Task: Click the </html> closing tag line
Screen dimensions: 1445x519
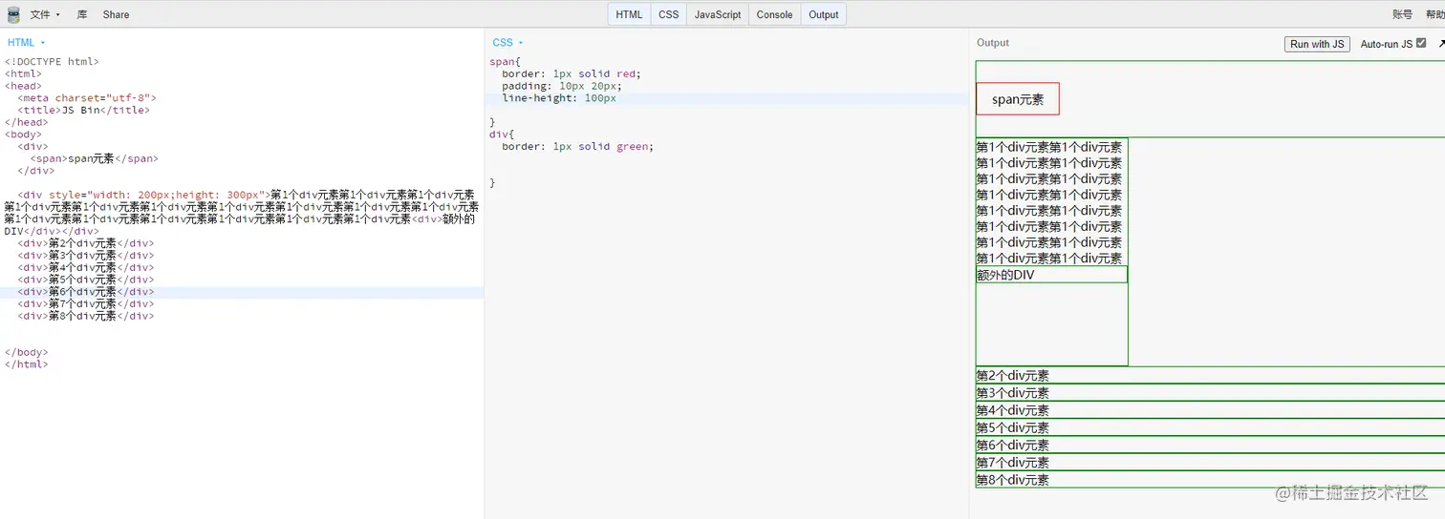Action: coord(26,364)
